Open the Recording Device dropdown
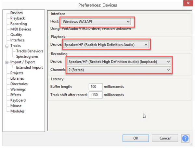This screenshot has height=148, width=195. pos(119,61)
